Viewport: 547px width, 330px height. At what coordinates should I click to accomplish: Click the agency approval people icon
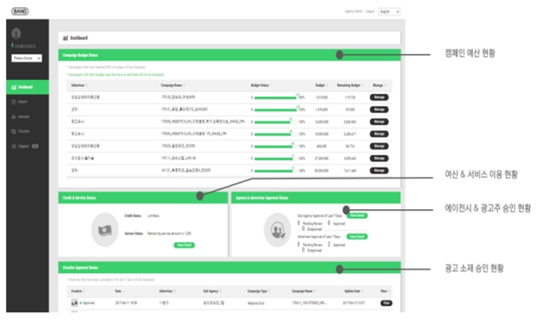tap(277, 230)
